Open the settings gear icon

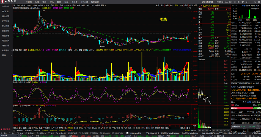[238, 2]
